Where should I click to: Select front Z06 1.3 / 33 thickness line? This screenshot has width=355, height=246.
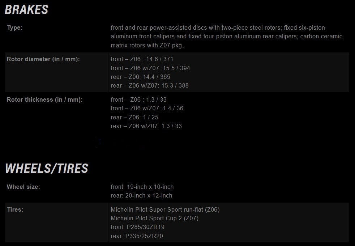click(138, 100)
